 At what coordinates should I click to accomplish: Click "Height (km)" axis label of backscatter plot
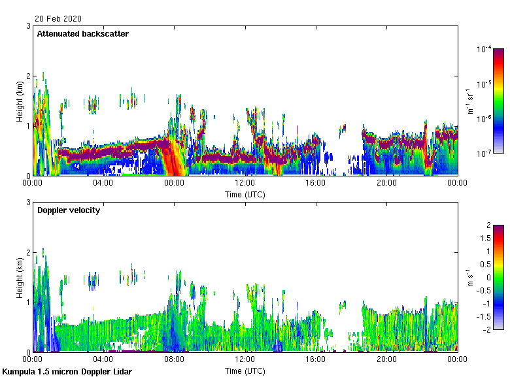coord(20,101)
